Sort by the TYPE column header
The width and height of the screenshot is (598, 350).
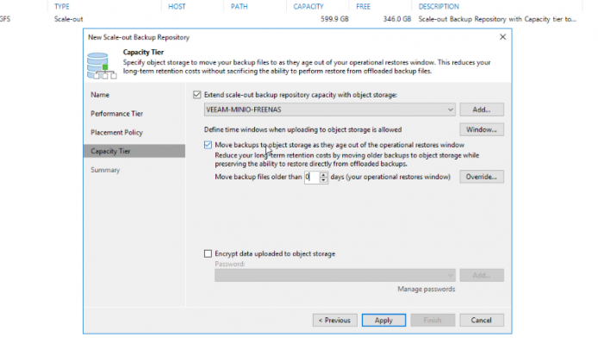click(62, 7)
